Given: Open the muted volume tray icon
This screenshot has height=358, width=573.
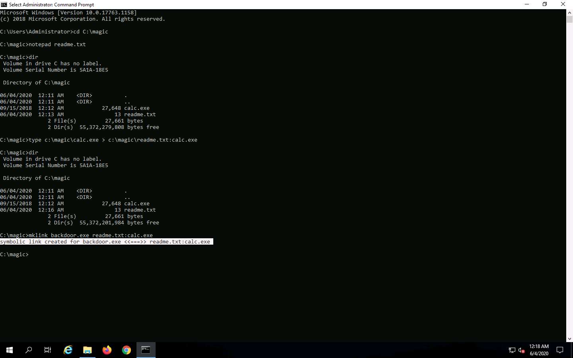Looking at the screenshot, I should 522,350.
